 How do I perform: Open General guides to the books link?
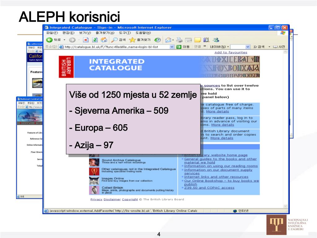pyautogui.click(x=220, y=161)
